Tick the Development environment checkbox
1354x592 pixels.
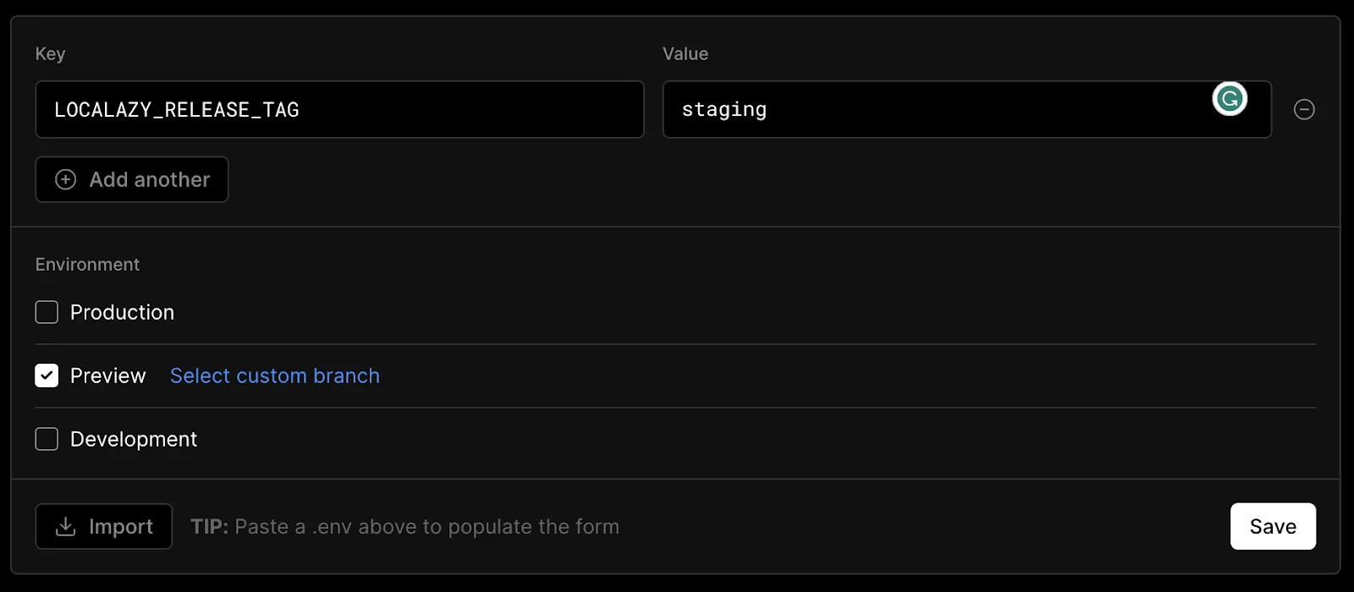click(x=47, y=439)
